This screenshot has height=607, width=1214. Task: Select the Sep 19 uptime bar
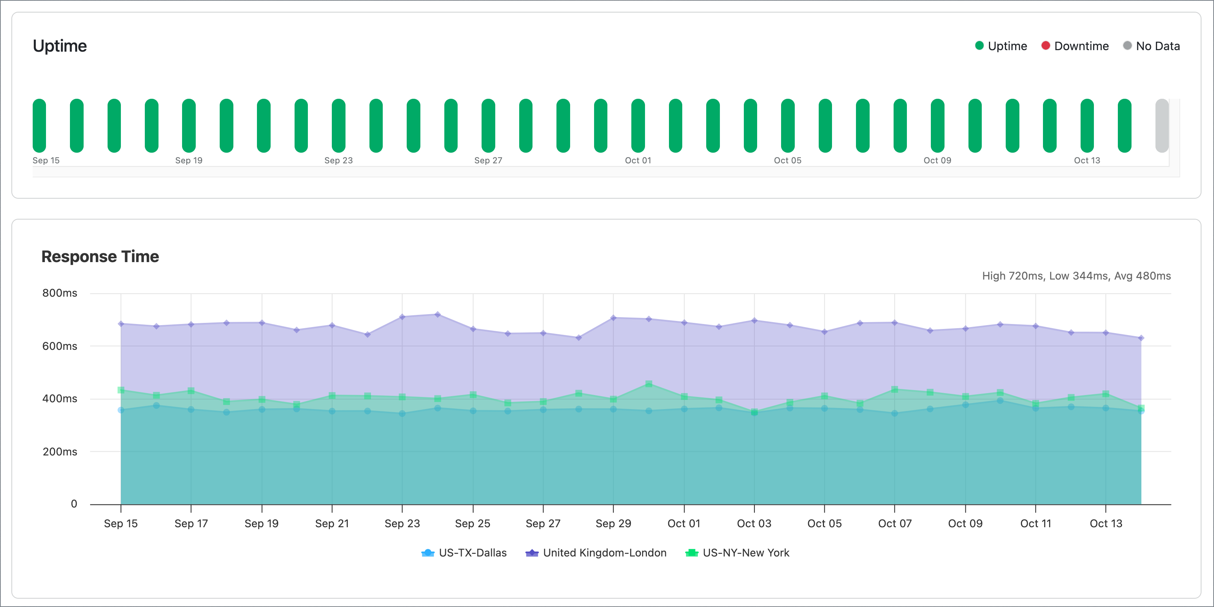189,126
